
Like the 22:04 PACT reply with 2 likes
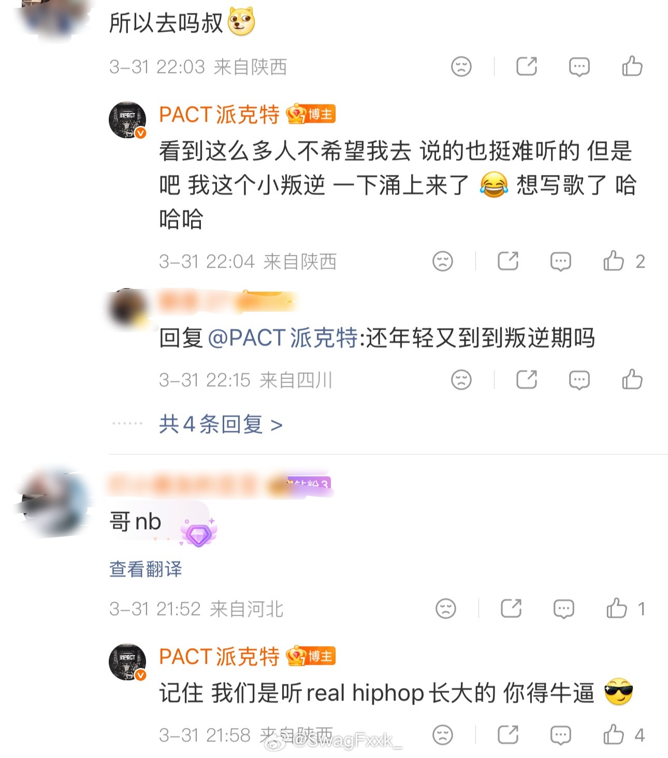click(x=614, y=261)
